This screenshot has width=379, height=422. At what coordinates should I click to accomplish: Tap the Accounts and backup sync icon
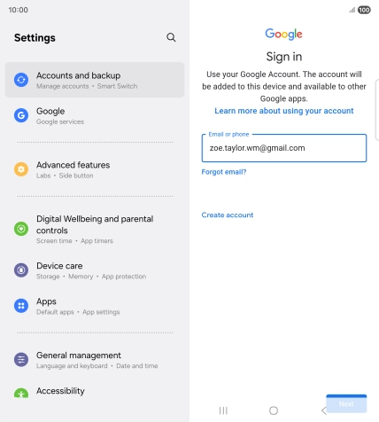click(21, 80)
